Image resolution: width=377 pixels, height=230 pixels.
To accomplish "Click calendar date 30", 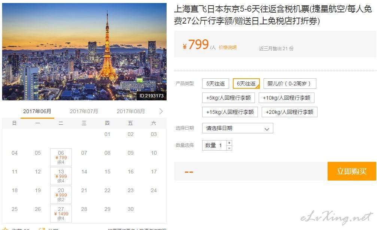I will click(131, 209).
